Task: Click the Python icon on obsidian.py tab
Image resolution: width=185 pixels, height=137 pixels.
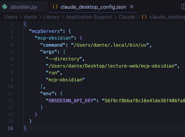Action: coord(5,7)
